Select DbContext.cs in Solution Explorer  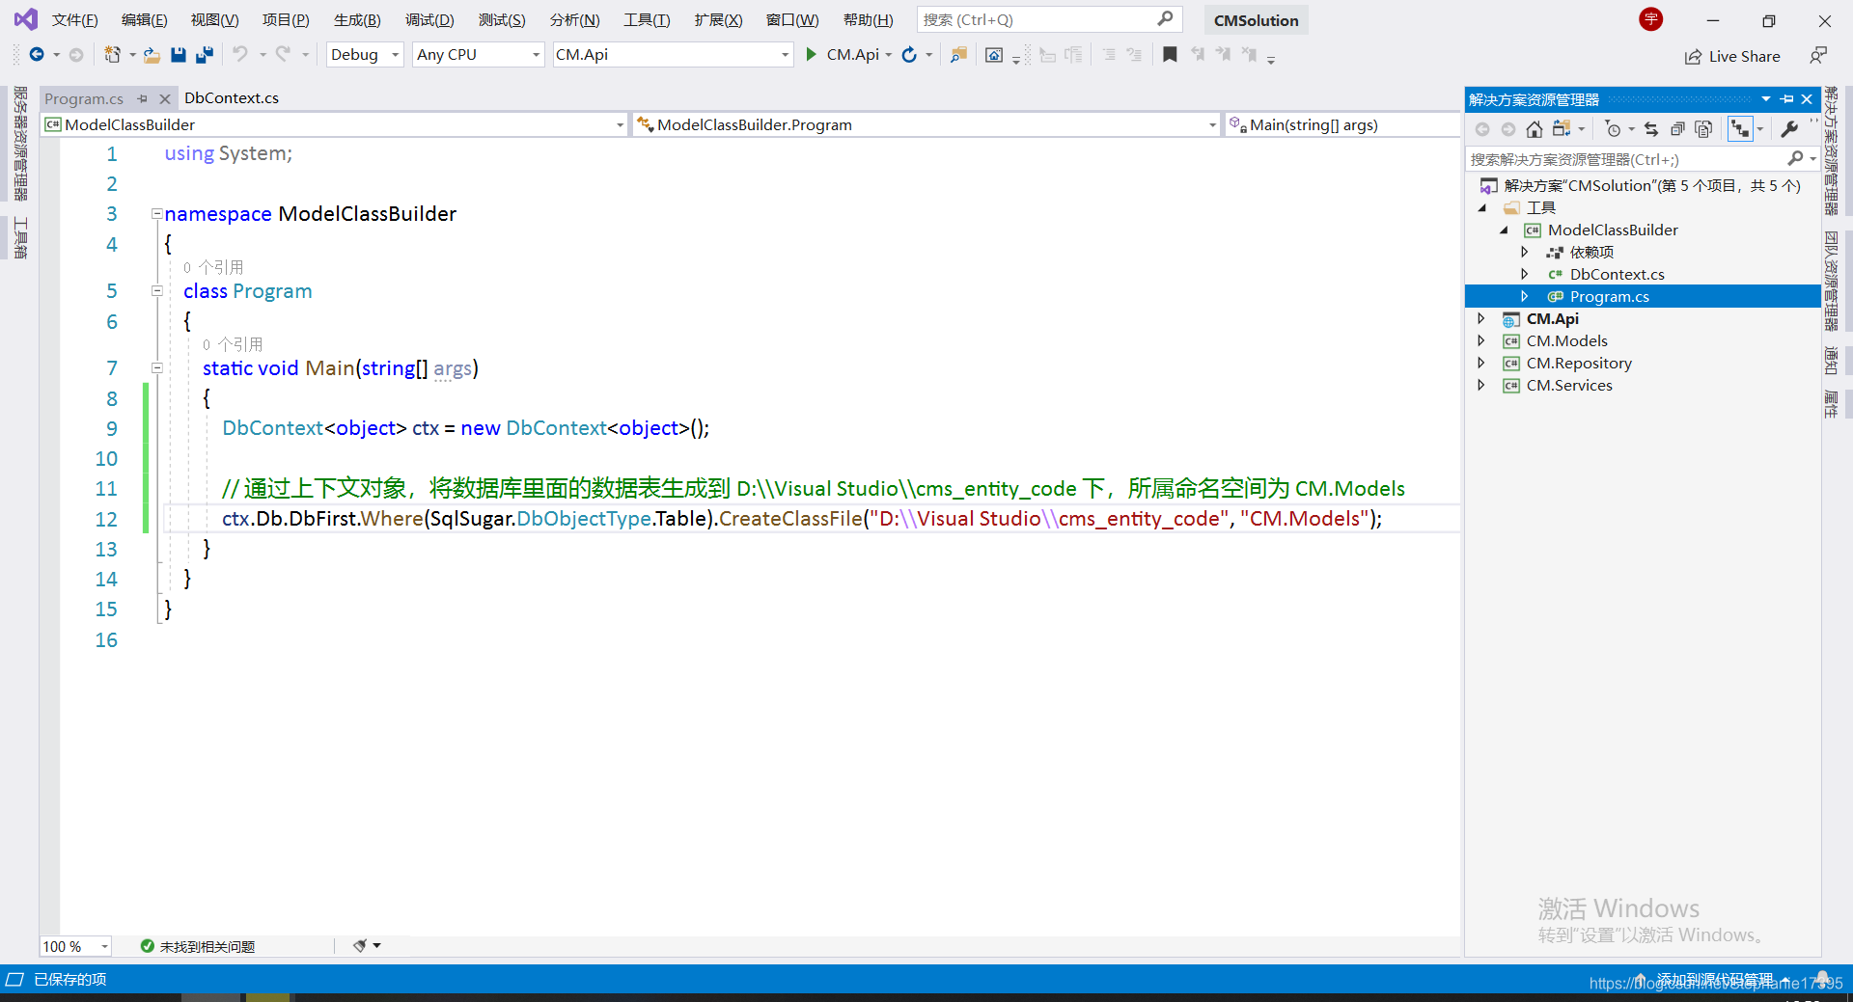tap(1617, 274)
